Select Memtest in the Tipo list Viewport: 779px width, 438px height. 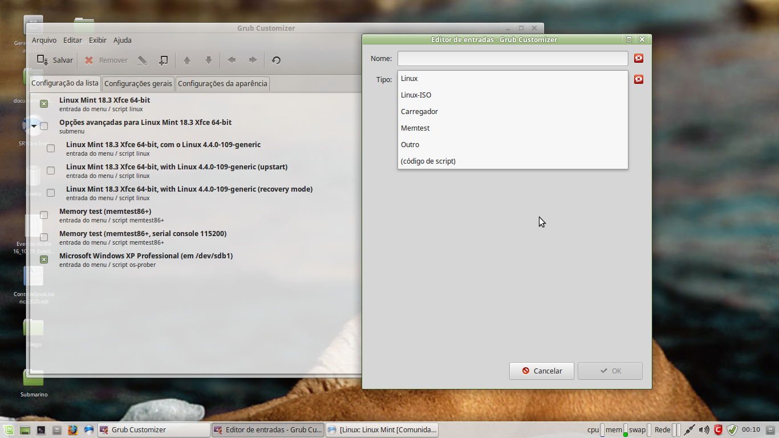click(x=513, y=128)
